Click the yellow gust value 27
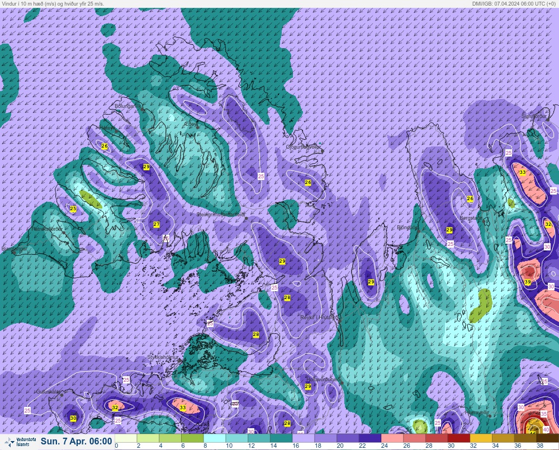This screenshot has width=559, height=450. tap(156, 224)
